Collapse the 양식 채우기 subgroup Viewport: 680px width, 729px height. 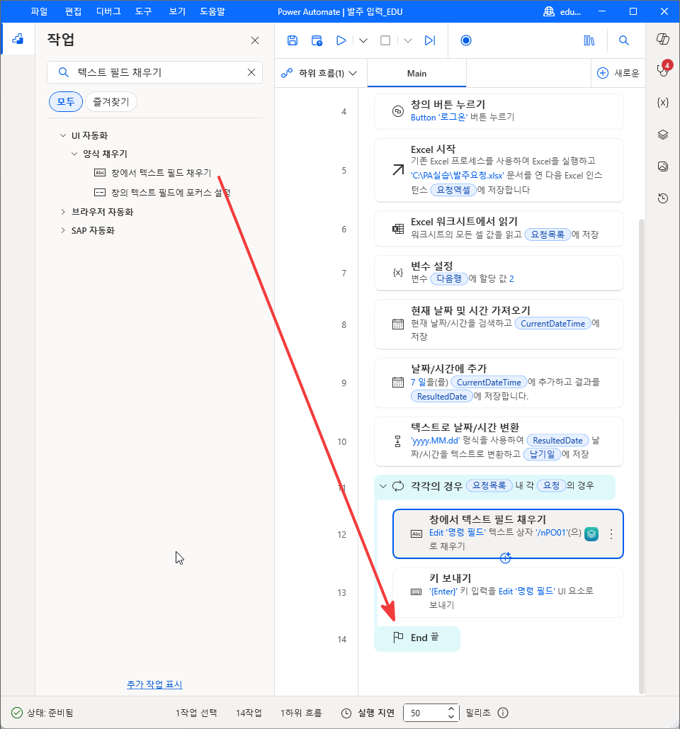click(x=74, y=154)
